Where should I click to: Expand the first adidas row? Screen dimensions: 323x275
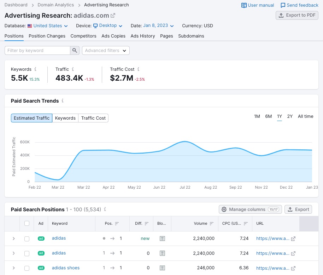[13, 239]
